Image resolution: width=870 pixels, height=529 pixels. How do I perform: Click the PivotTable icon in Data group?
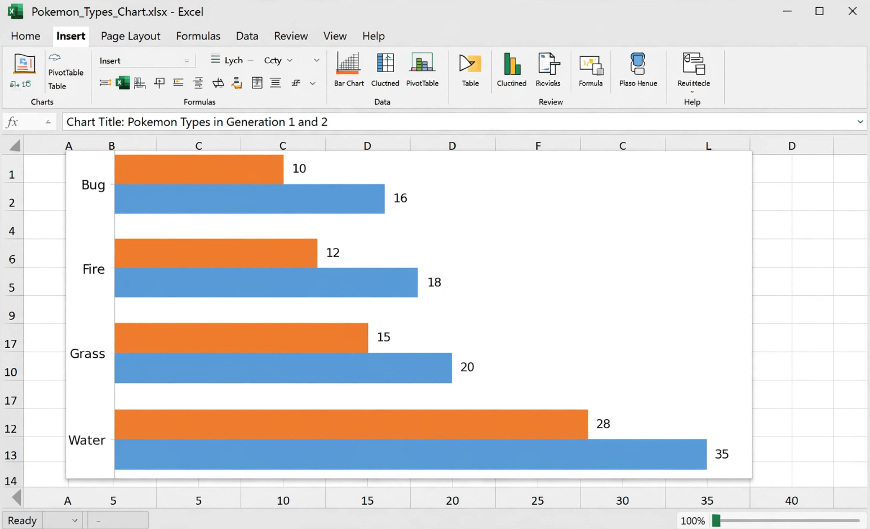tap(422, 63)
